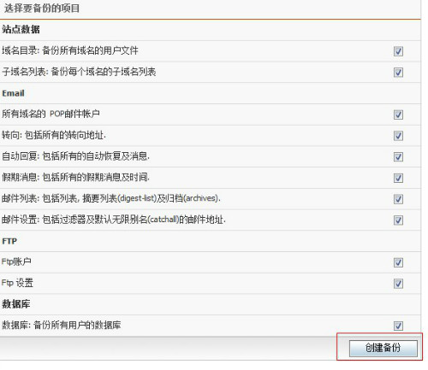This screenshot has height=370, width=428.
Task: Uncheck the 数据库 backup checkbox
Action: tap(398, 326)
